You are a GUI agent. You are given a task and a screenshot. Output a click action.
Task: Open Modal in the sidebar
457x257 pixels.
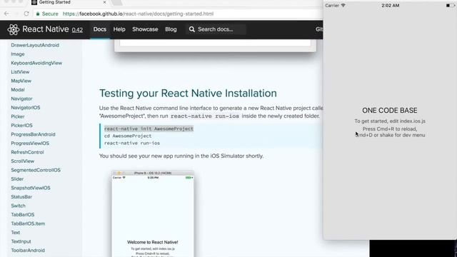18,90
